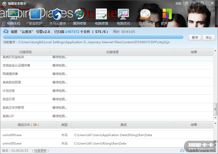Click the 求助 help link
Viewport: 218px width, 154px height.
(178, 4)
